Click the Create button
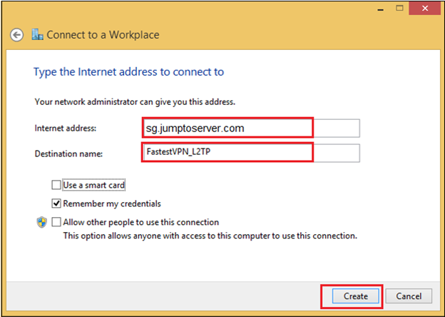 (356, 296)
